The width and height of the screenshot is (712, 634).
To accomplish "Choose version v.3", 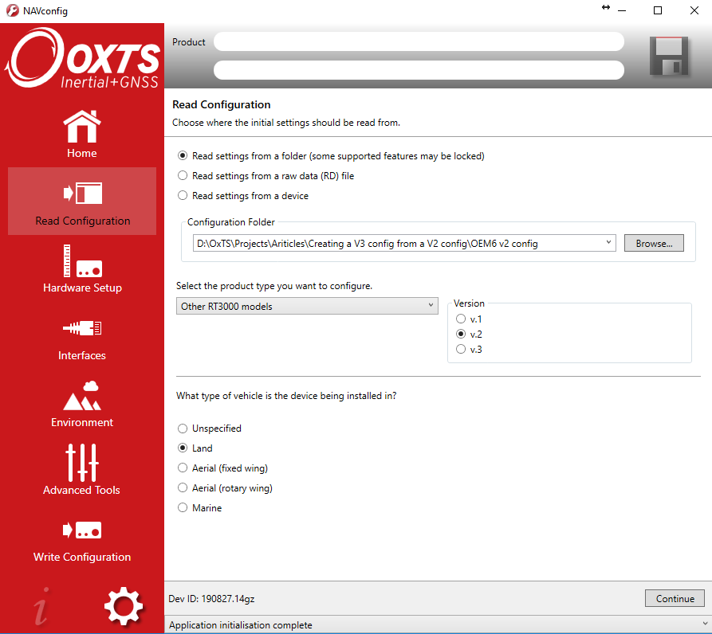I will coord(461,349).
